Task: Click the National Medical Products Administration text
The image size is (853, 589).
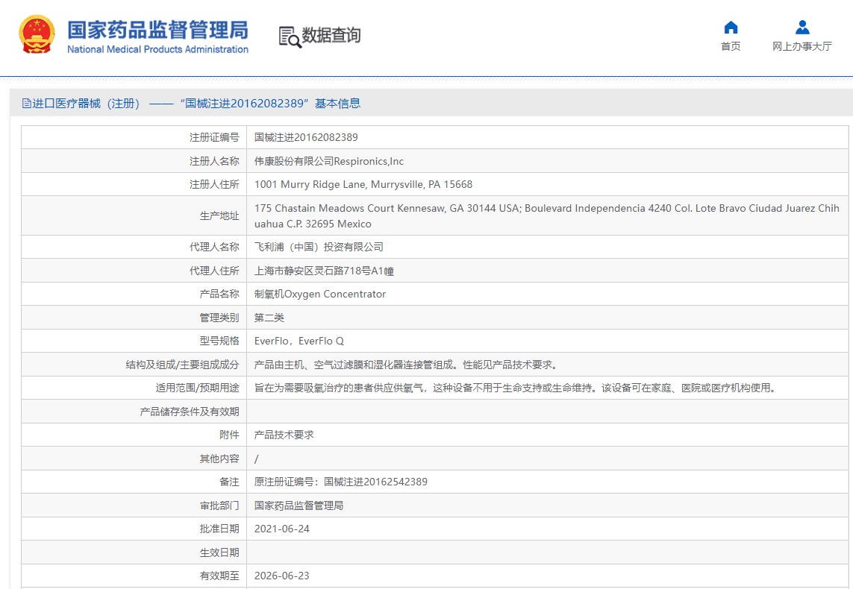Action: (x=157, y=50)
